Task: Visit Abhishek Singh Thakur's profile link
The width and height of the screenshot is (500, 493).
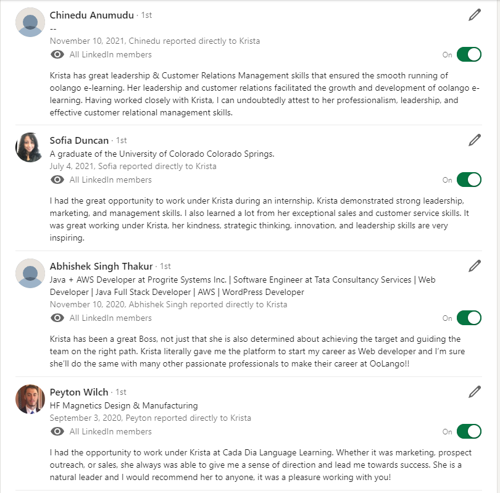Action: (101, 267)
